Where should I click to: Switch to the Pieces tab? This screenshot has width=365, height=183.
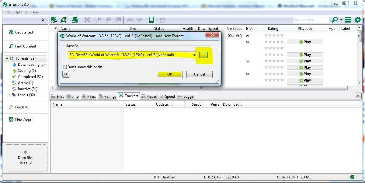tap(149, 97)
